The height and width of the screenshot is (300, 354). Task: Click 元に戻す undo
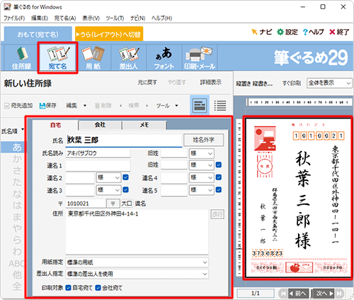147,82
